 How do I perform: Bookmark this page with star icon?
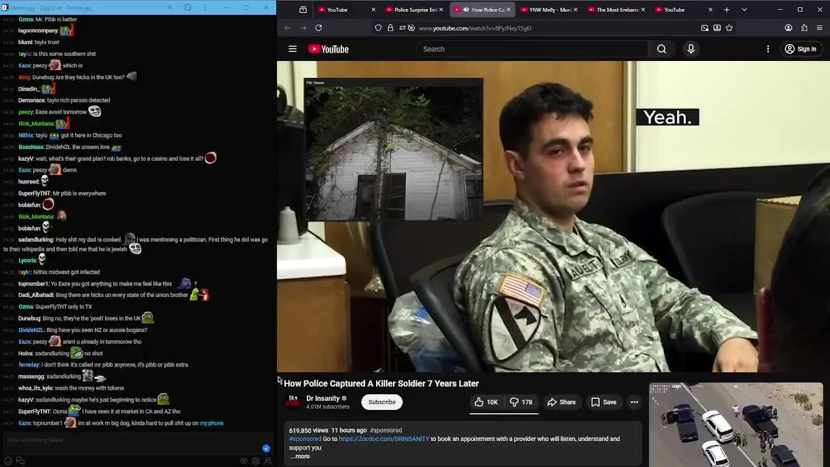click(x=729, y=28)
